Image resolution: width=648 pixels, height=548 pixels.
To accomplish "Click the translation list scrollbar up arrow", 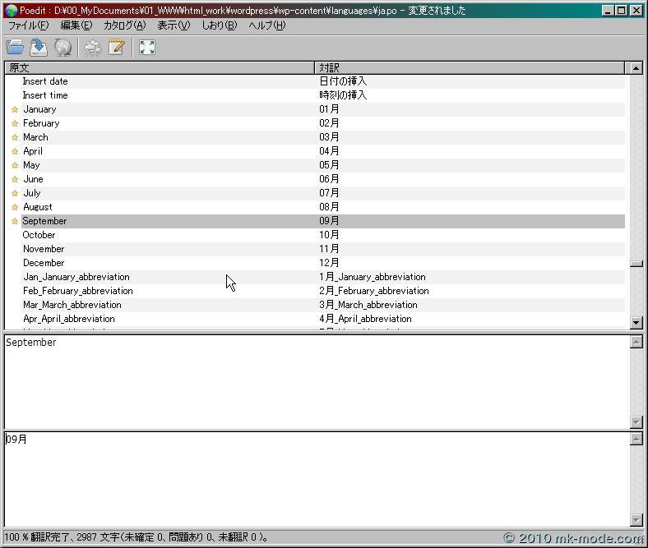I will 636,68.
